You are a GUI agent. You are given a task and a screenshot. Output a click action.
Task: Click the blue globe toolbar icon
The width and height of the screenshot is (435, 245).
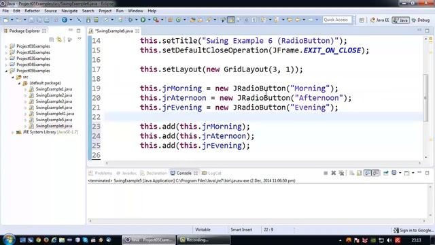tap(65, 20)
